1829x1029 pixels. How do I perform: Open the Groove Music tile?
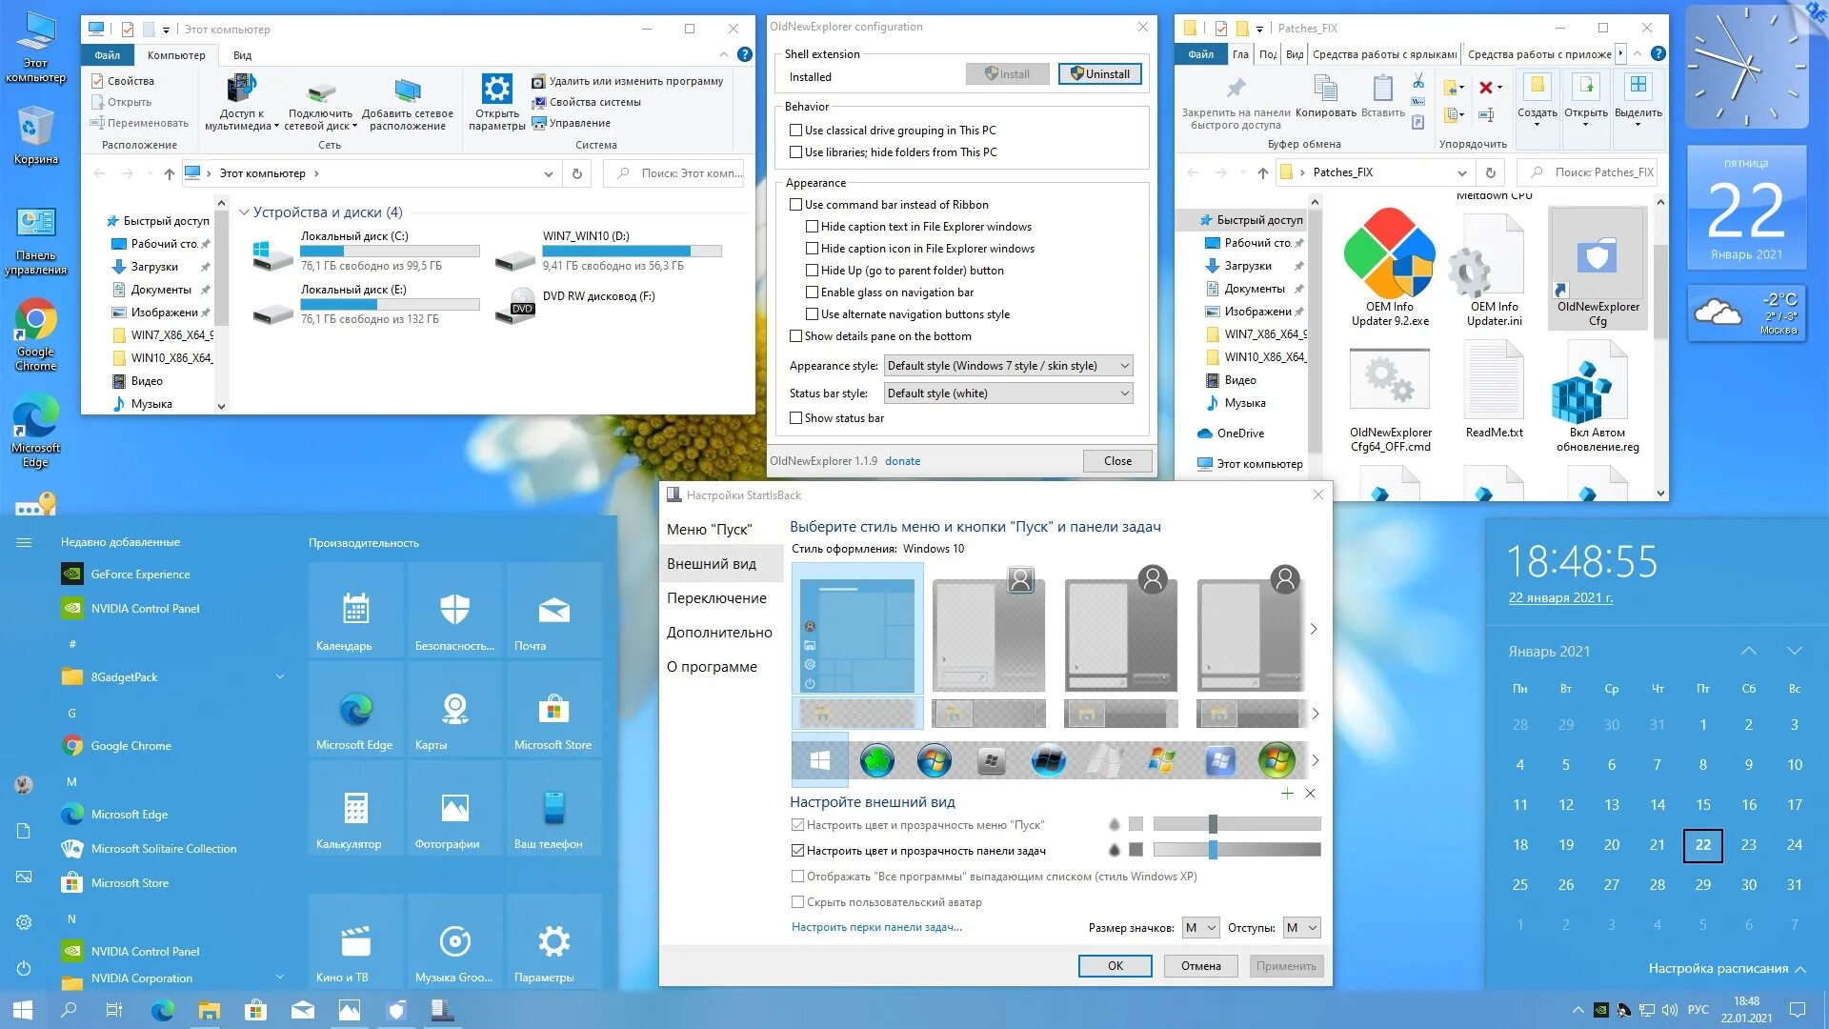(454, 942)
